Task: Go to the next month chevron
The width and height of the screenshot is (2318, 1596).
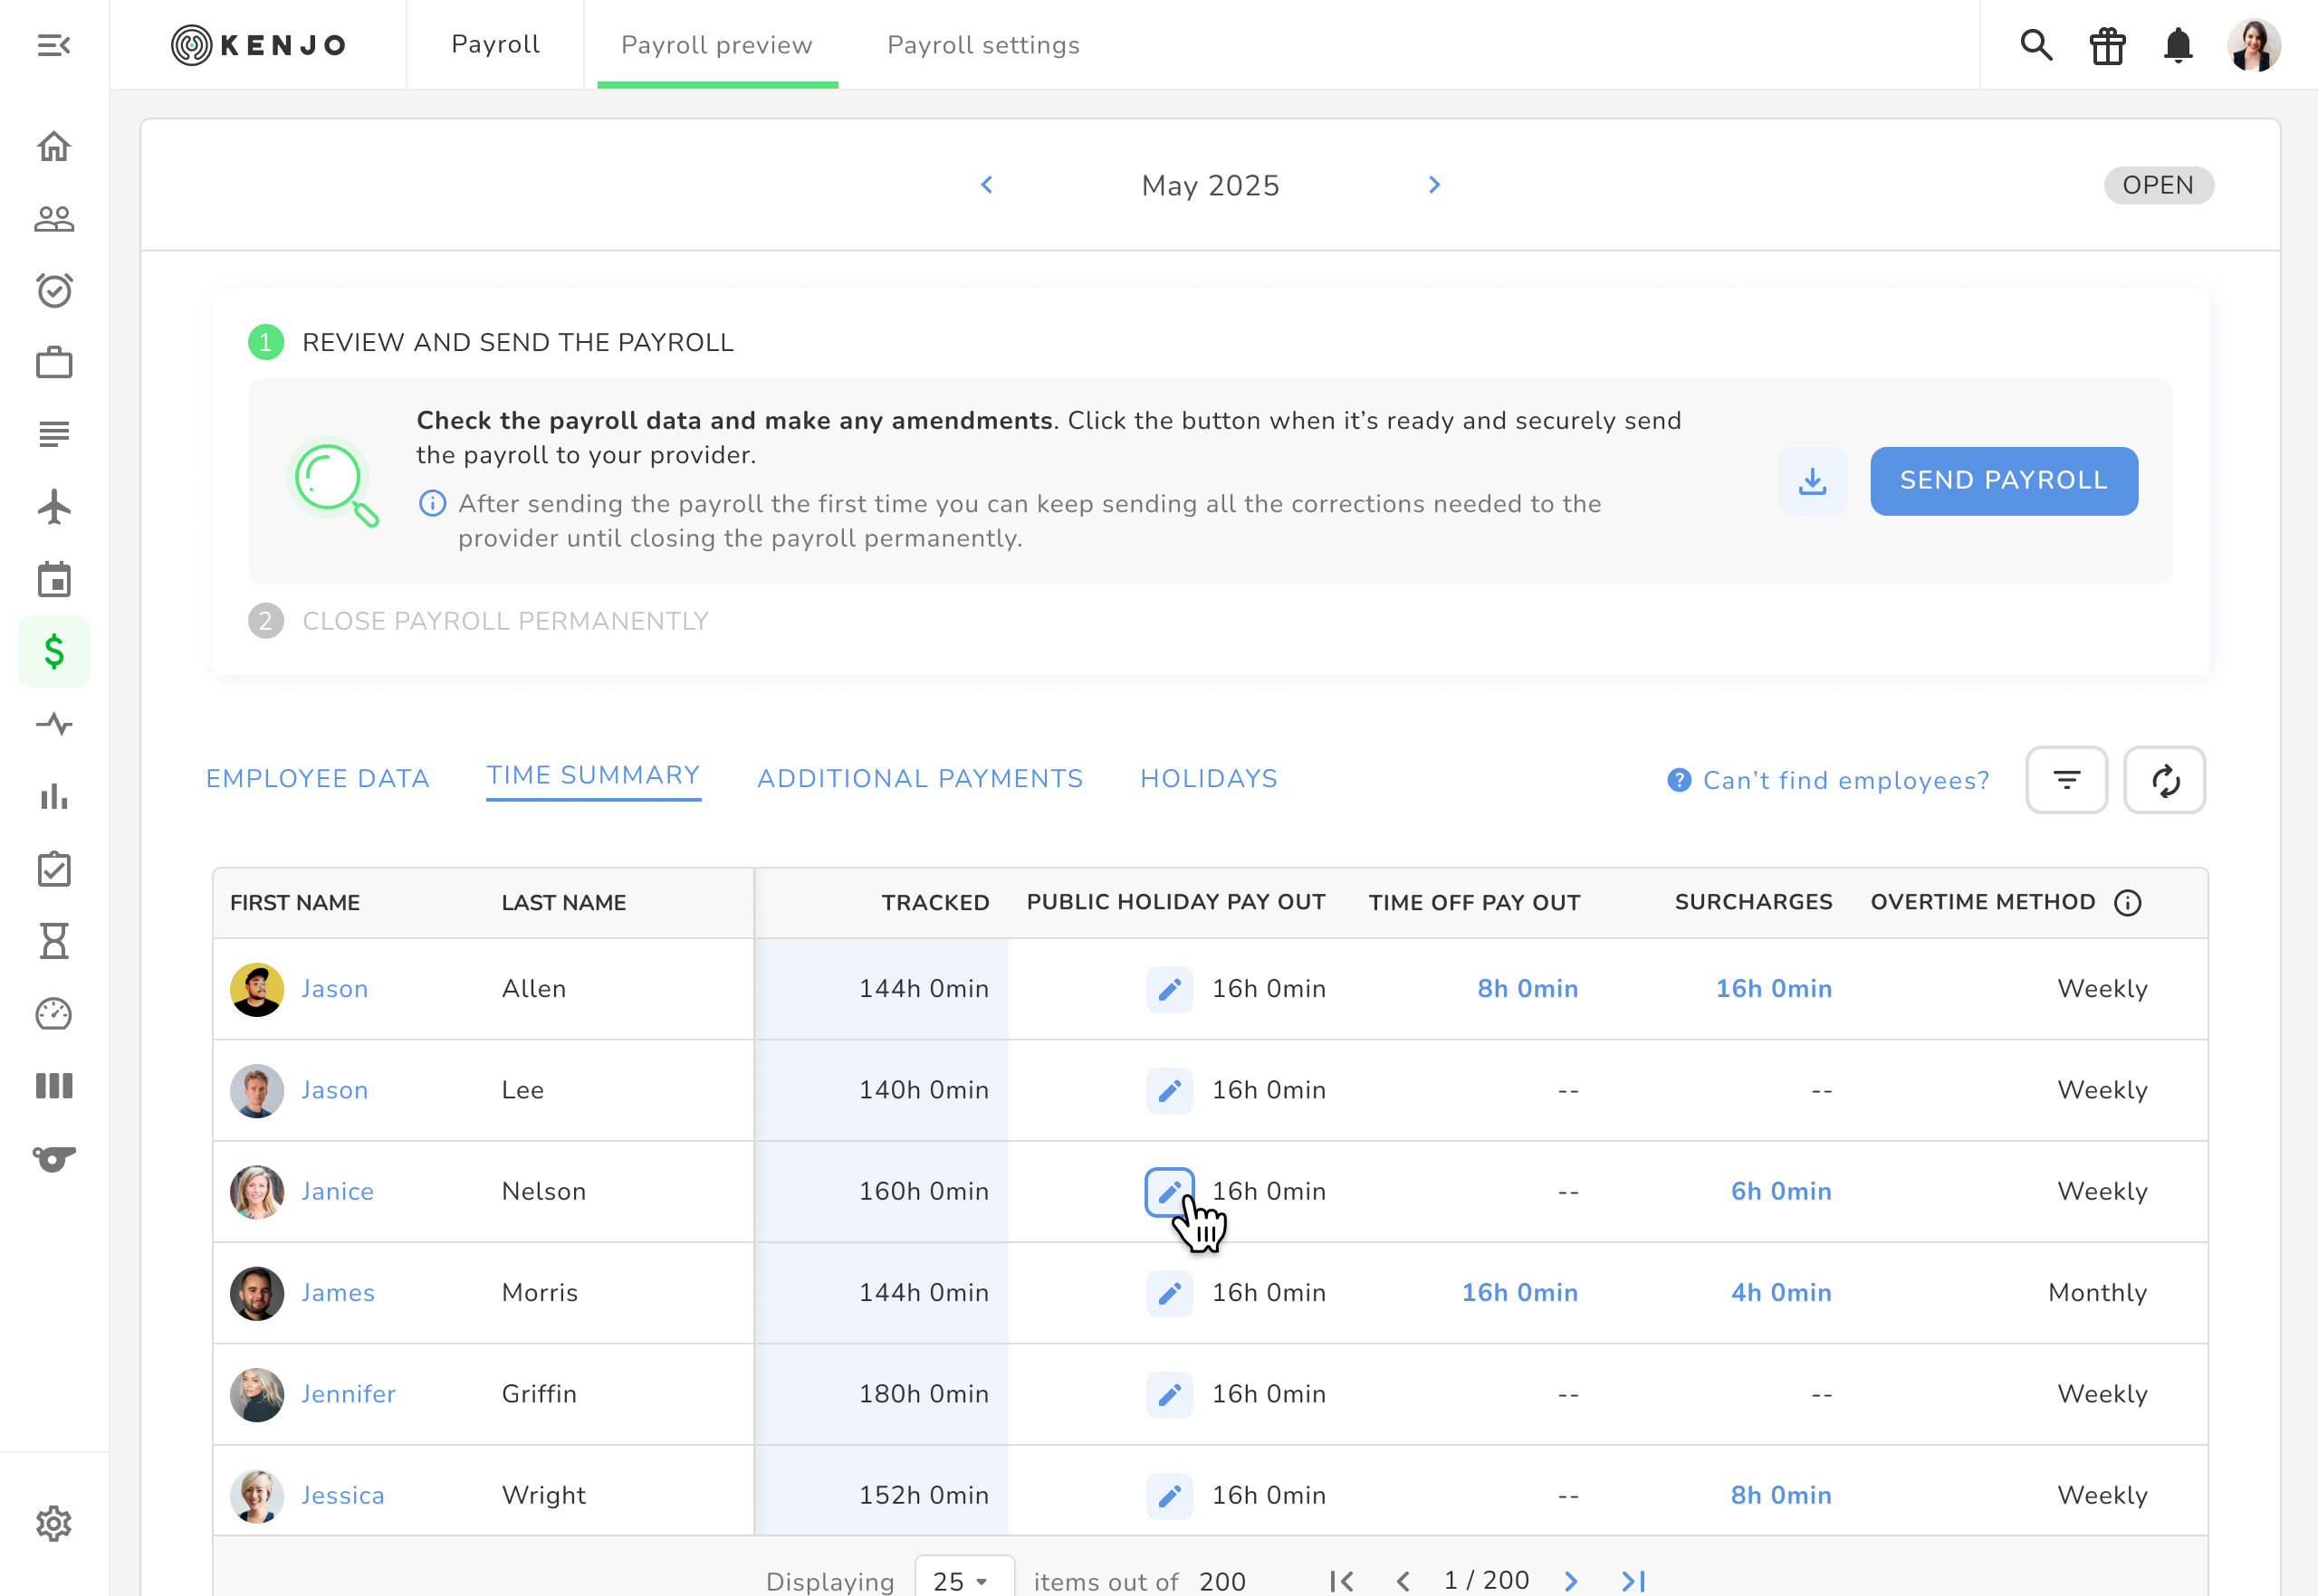Action: pos(1434,185)
